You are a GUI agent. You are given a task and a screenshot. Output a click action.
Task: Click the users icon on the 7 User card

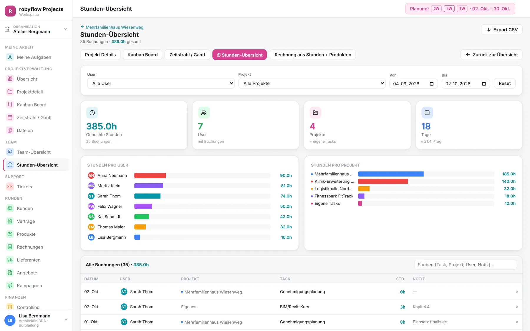pos(204,113)
